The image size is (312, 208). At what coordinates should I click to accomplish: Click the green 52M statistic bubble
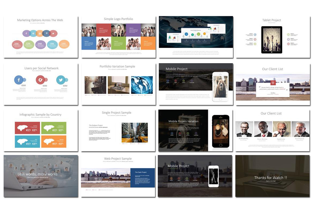(29, 45)
